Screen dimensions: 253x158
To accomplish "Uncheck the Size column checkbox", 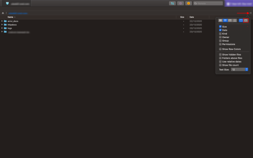I will pyautogui.click(x=220, y=27).
